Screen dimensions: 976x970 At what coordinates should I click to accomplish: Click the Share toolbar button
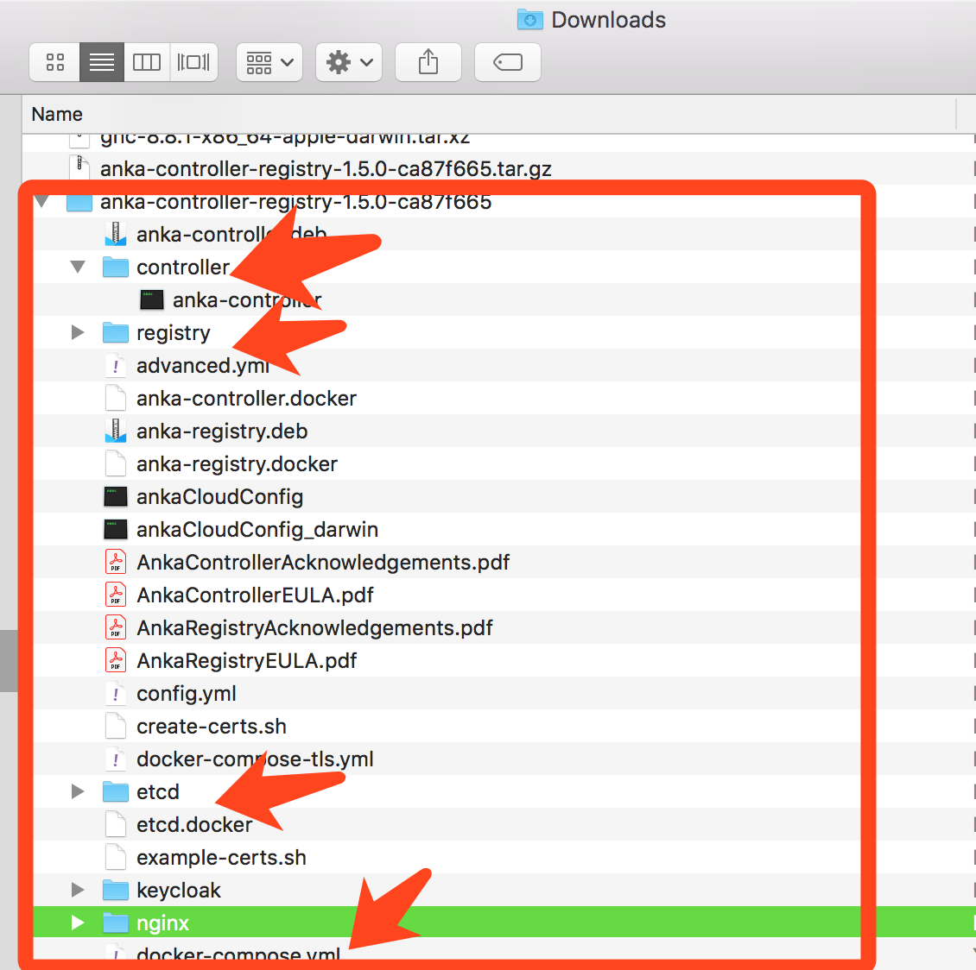coord(428,62)
